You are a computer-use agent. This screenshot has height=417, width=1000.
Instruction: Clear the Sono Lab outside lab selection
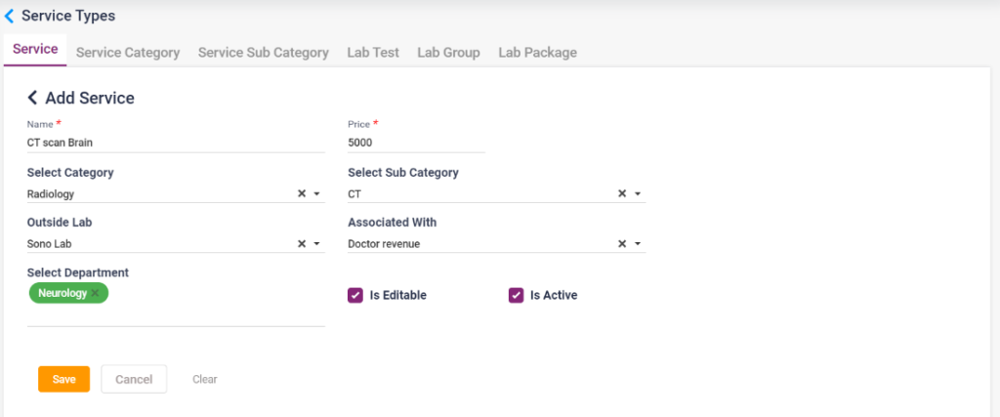302,244
